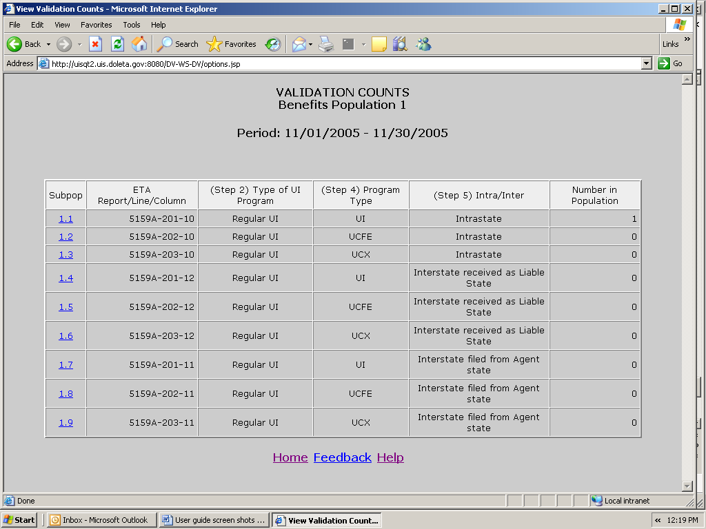Image resolution: width=706 pixels, height=529 pixels.
Task: Go to the Home page icon
Action: click(x=139, y=44)
